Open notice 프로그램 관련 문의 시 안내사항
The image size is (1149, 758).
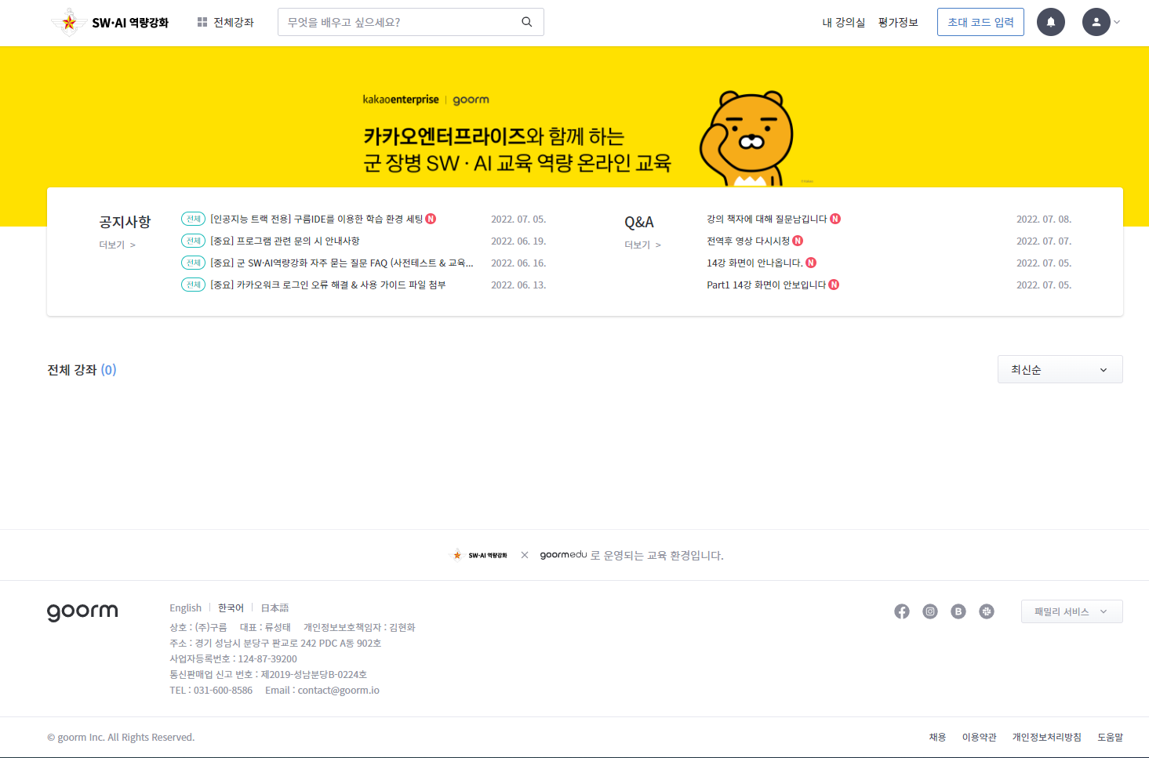pos(285,241)
